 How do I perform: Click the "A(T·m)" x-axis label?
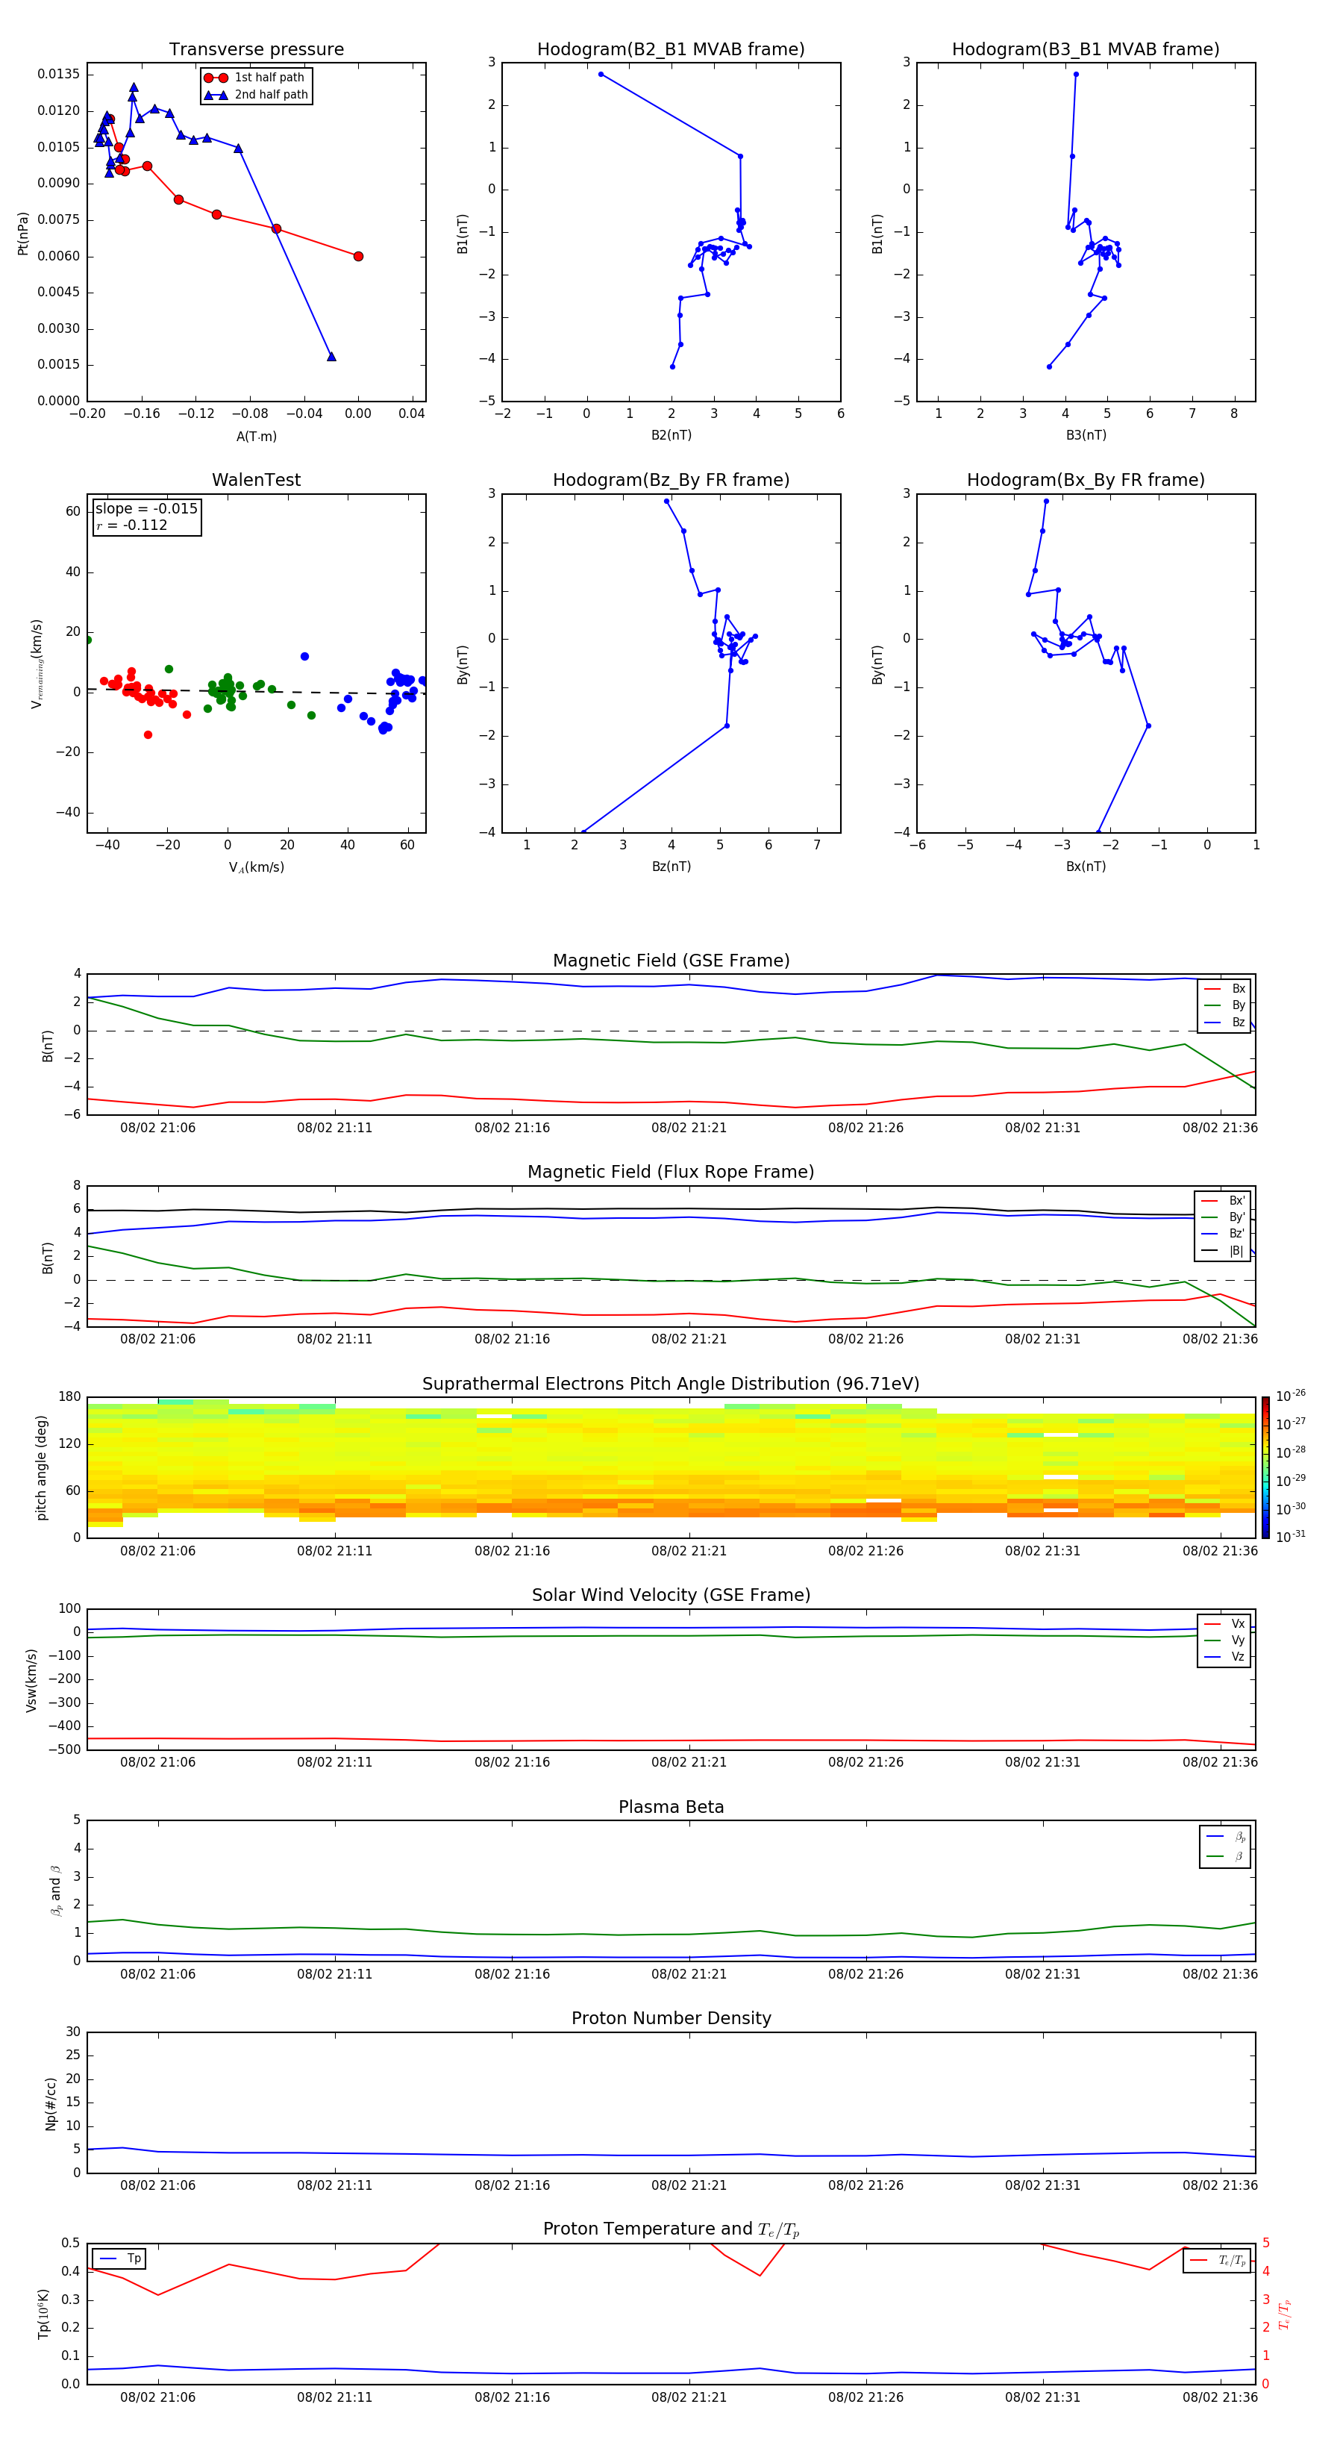pos(256,436)
